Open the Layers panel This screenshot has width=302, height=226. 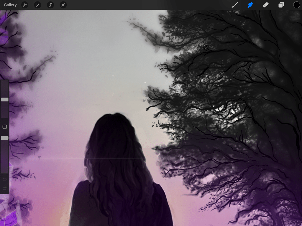click(281, 5)
